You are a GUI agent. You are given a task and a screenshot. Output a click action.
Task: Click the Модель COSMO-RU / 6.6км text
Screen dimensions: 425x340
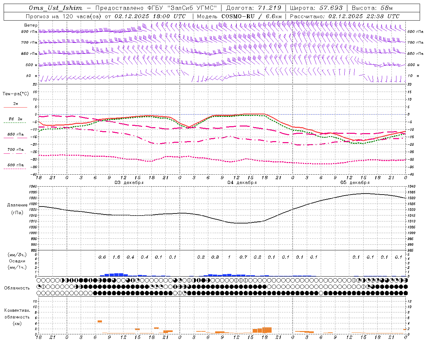(239, 16)
